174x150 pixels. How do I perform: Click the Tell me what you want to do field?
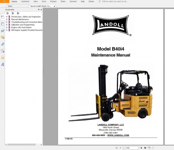115,1
